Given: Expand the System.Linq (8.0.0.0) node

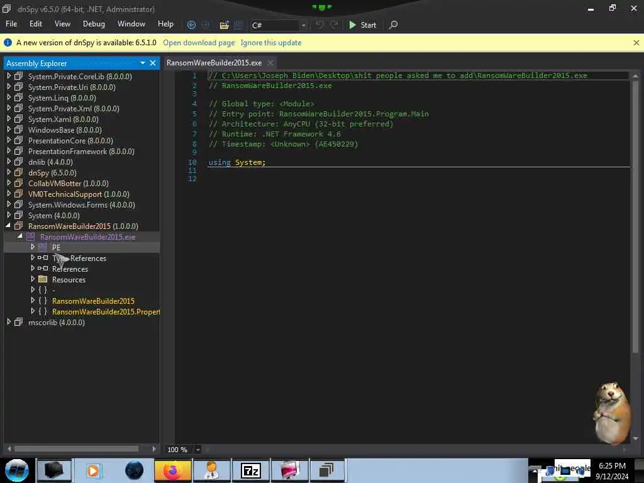Looking at the screenshot, I should coord(8,97).
